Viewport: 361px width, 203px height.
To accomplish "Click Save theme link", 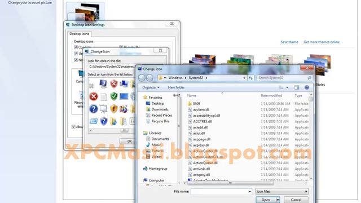I will (289, 42).
